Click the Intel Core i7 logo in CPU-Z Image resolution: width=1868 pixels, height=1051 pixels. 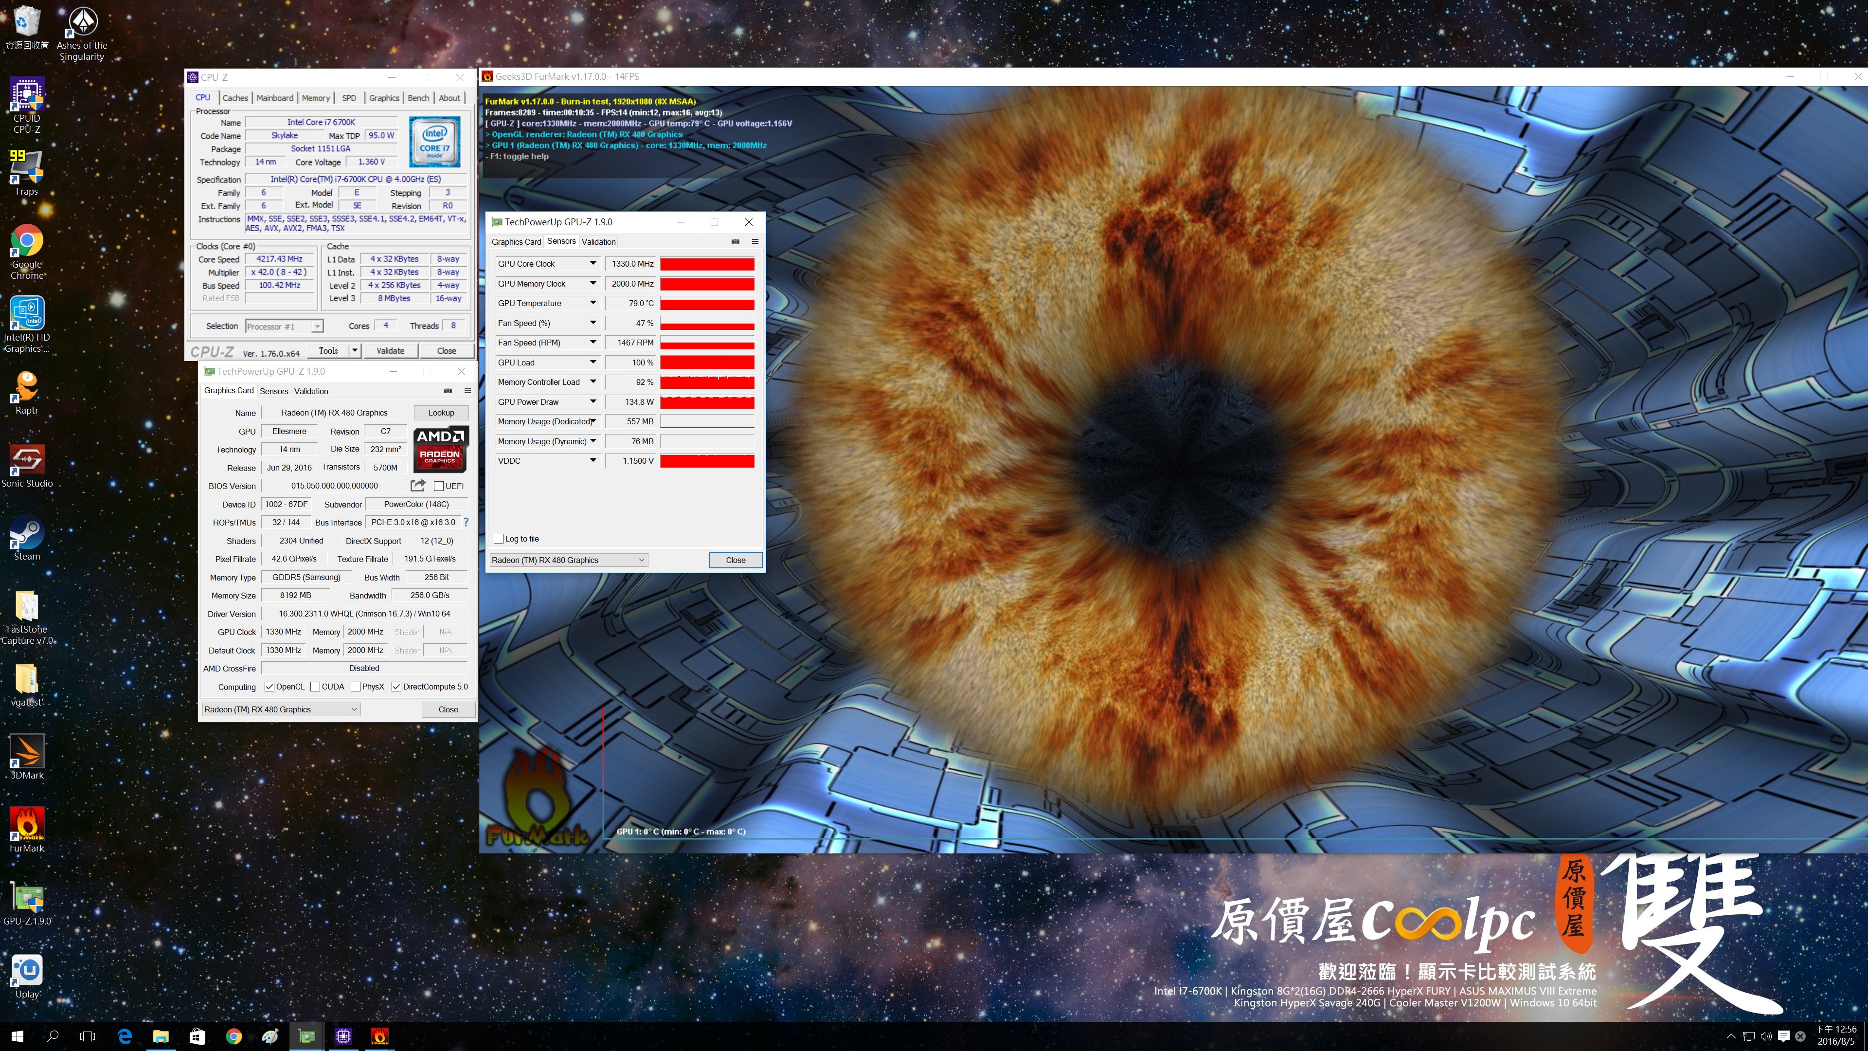(434, 142)
